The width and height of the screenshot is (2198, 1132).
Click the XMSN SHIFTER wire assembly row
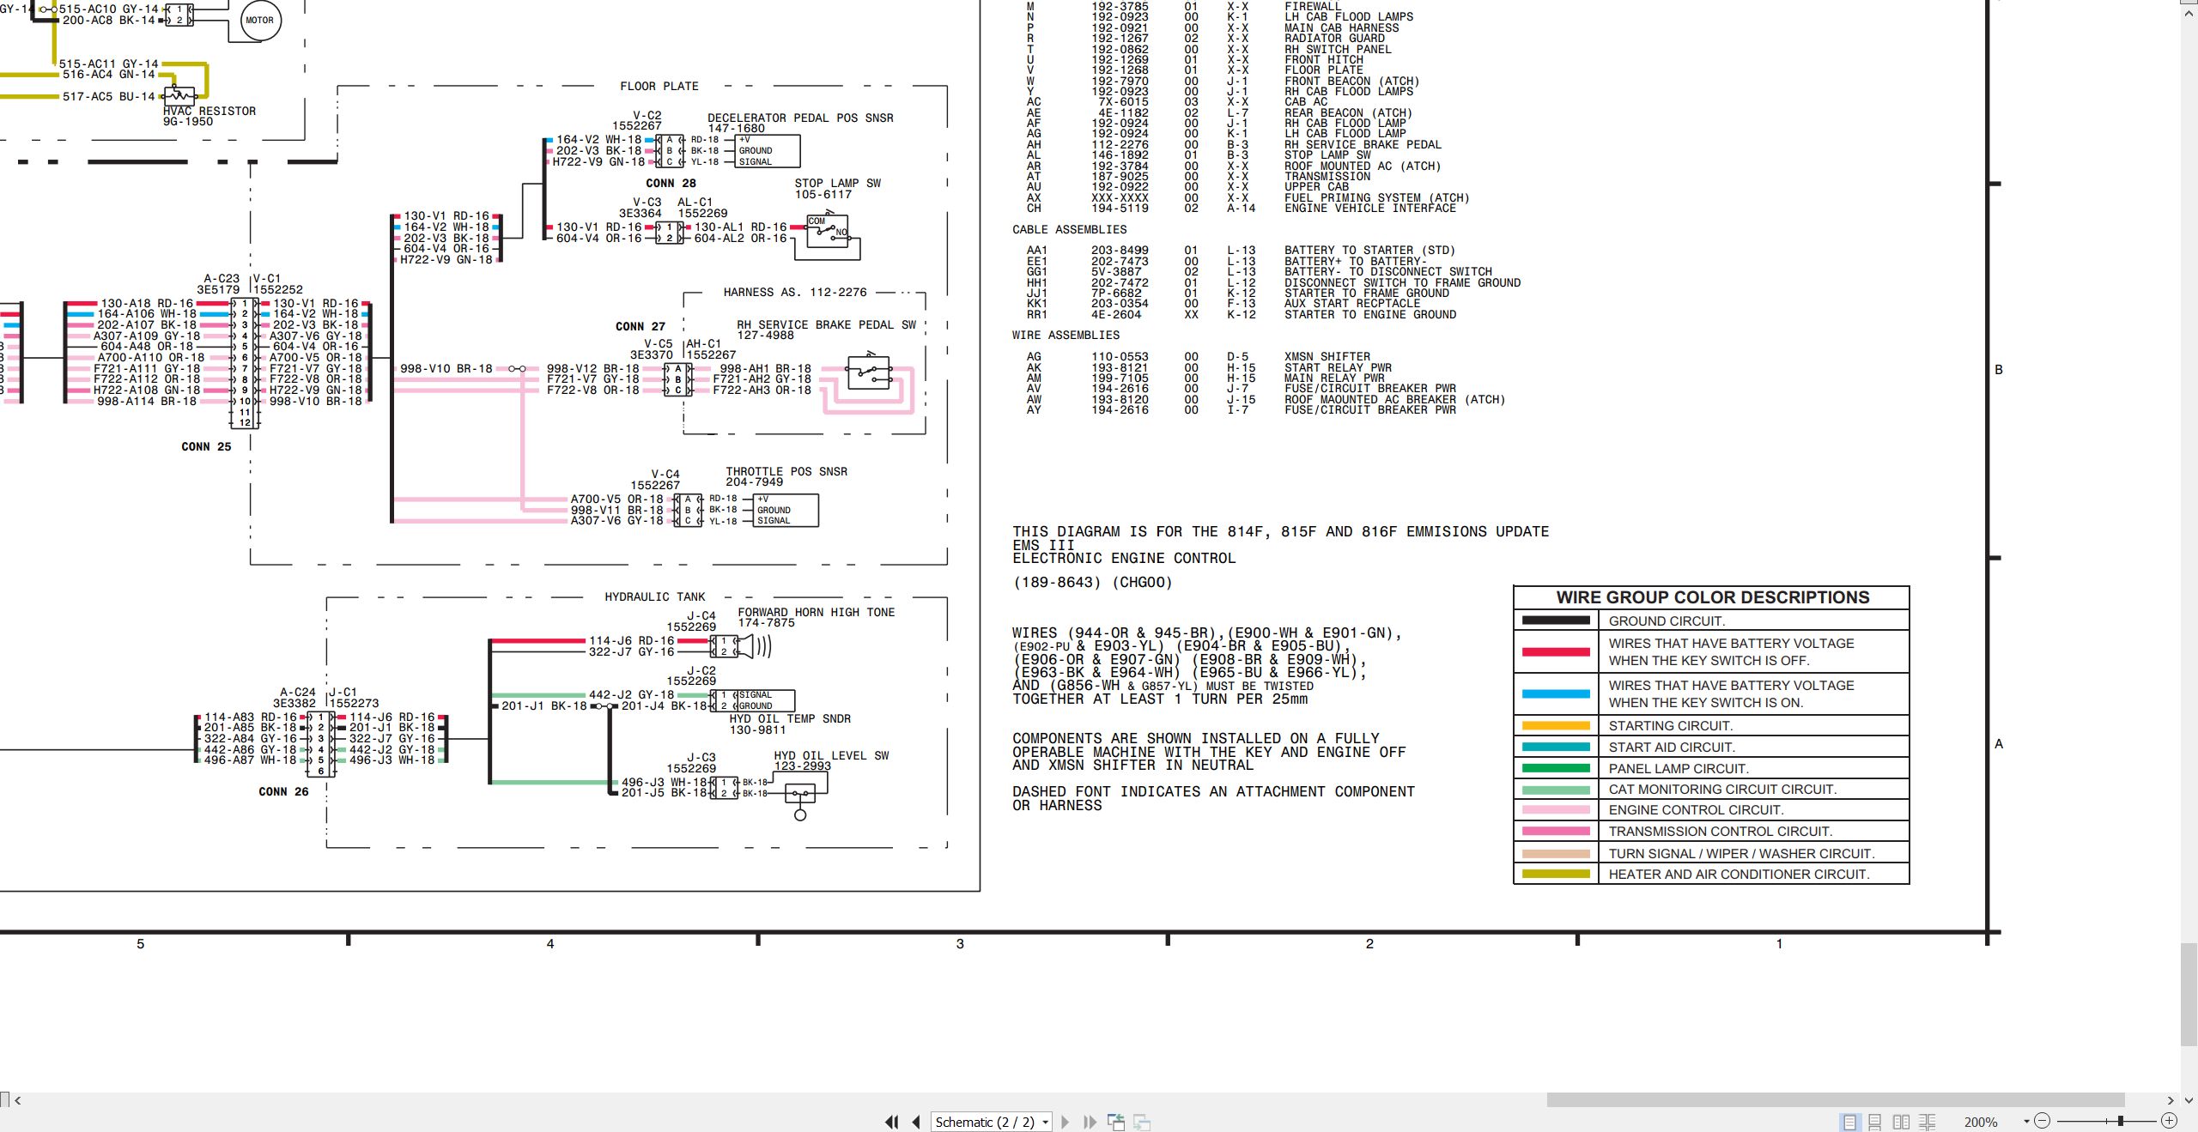click(1198, 356)
